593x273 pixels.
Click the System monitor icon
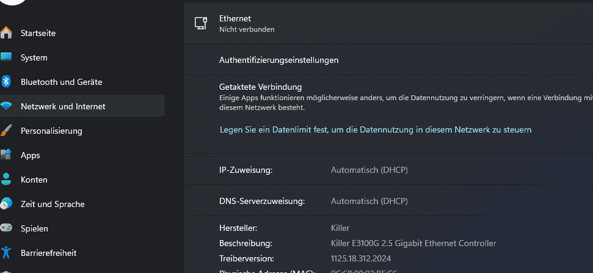[6, 57]
